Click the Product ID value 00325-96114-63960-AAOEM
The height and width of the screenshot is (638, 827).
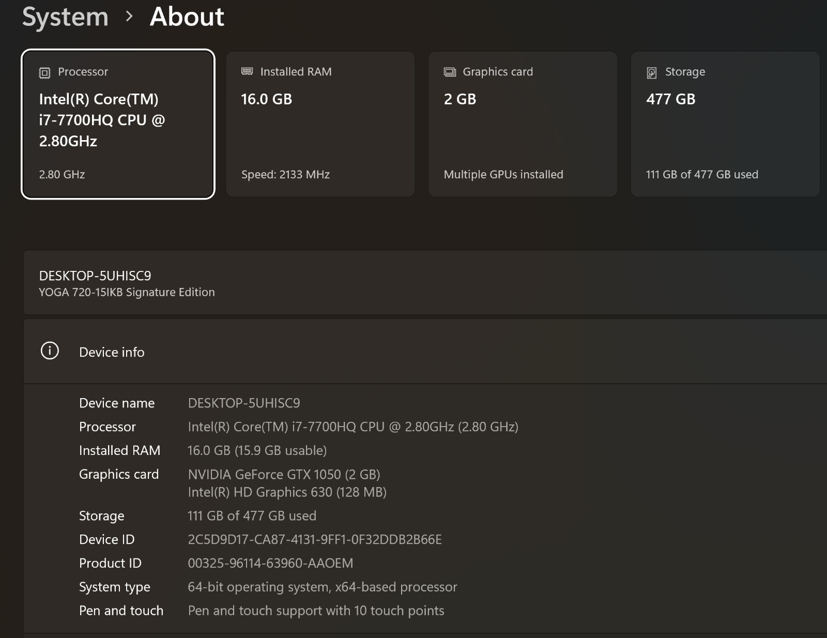click(270, 563)
